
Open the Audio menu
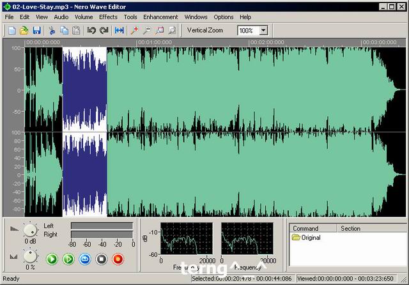(61, 17)
